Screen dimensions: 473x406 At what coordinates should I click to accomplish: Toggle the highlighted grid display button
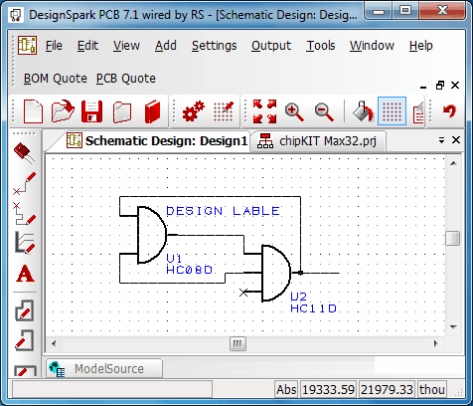pyautogui.click(x=392, y=111)
